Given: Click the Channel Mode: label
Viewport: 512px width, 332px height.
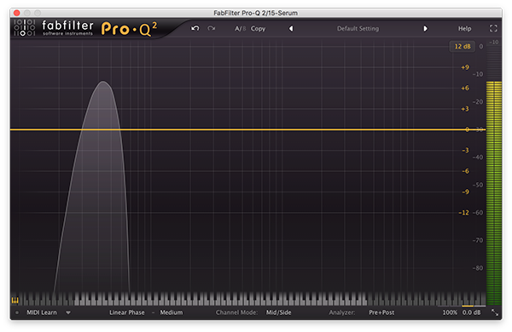Looking at the screenshot, I should click(x=236, y=312).
